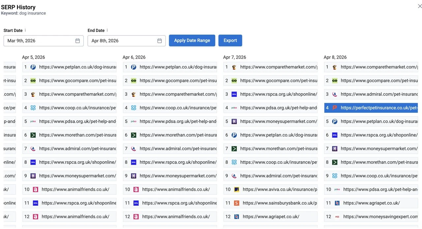
Task: Click Apply Date Range button
Action: click(x=192, y=40)
